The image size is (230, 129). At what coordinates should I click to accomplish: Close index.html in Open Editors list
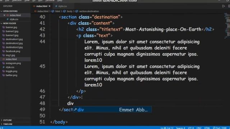pyautogui.click(x=4, y=15)
